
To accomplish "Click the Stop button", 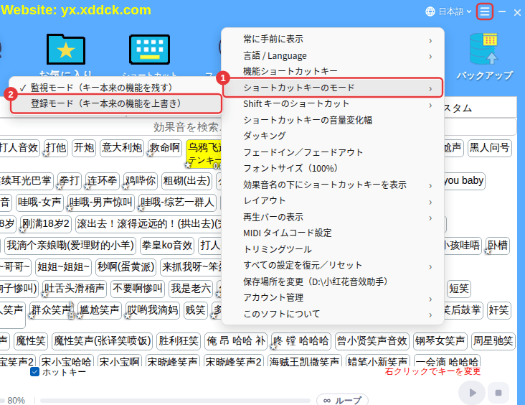I will coord(498,393).
